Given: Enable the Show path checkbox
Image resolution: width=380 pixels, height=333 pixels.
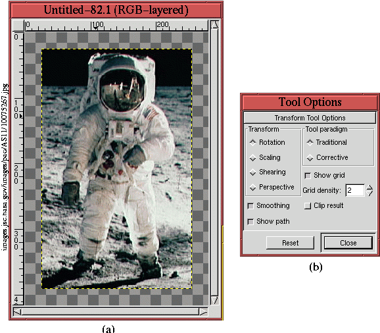Looking at the screenshot, I should tap(250, 222).
